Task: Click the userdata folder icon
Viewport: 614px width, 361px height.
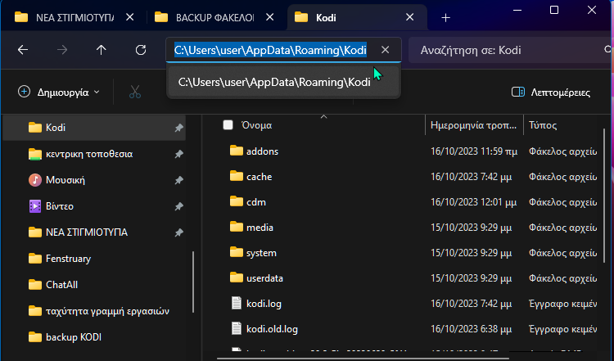Action: (237, 278)
